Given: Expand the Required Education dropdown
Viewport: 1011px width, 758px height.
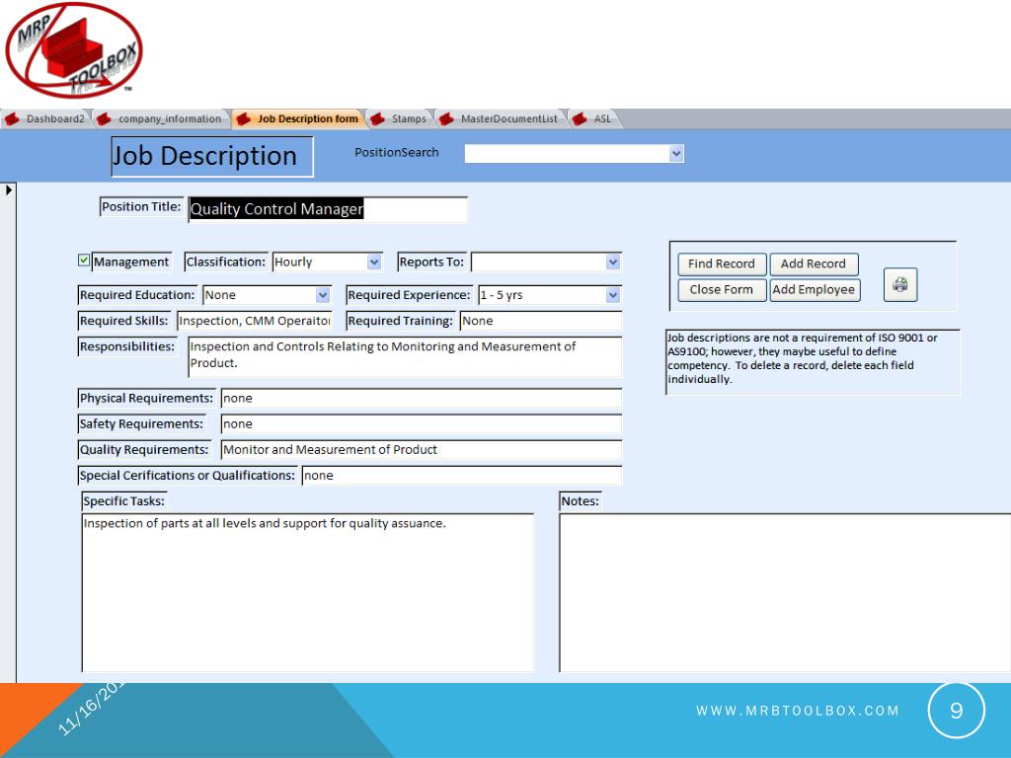Looking at the screenshot, I should click(x=323, y=295).
